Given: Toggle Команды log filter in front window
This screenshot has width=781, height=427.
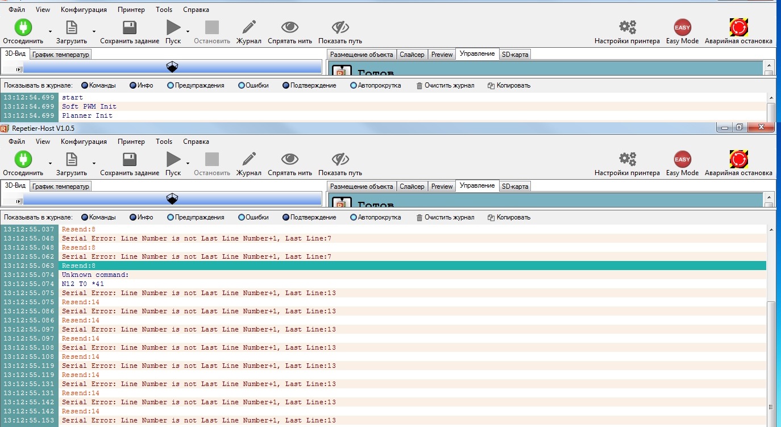Looking at the screenshot, I should tap(98, 217).
